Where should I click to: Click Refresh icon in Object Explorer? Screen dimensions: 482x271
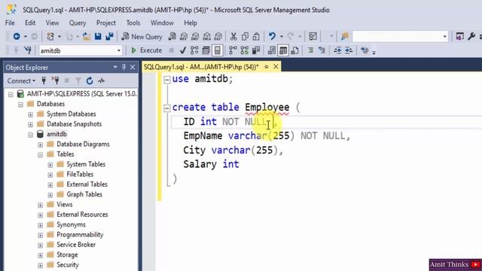click(x=90, y=81)
